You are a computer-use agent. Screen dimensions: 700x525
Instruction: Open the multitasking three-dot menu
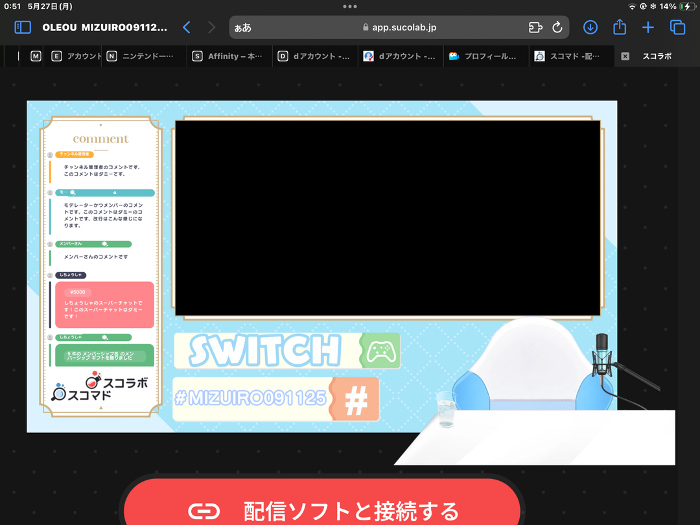point(350,6)
